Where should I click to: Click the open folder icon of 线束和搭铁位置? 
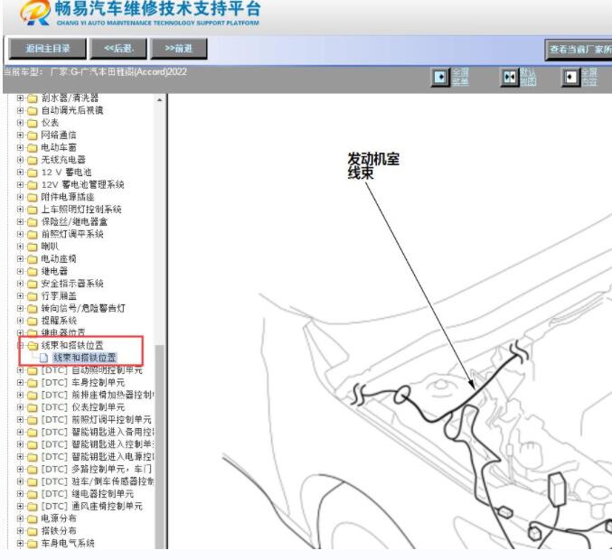[x=32, y=346]
